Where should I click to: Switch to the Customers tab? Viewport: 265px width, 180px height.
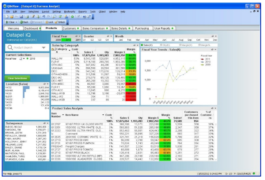pos(71,28)
